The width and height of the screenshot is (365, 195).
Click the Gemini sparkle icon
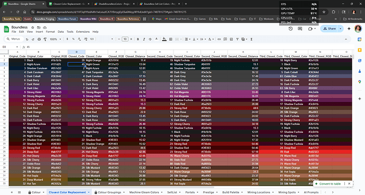[x=349, y=29]
